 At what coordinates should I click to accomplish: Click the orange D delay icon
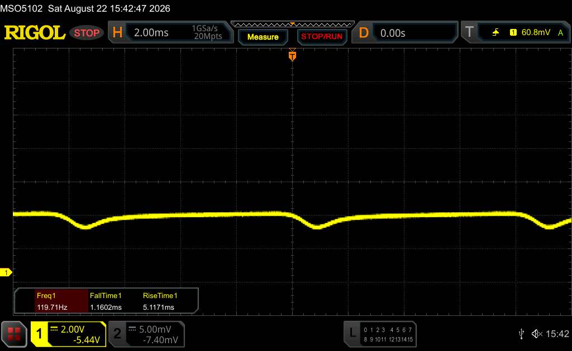click(364, 33)
